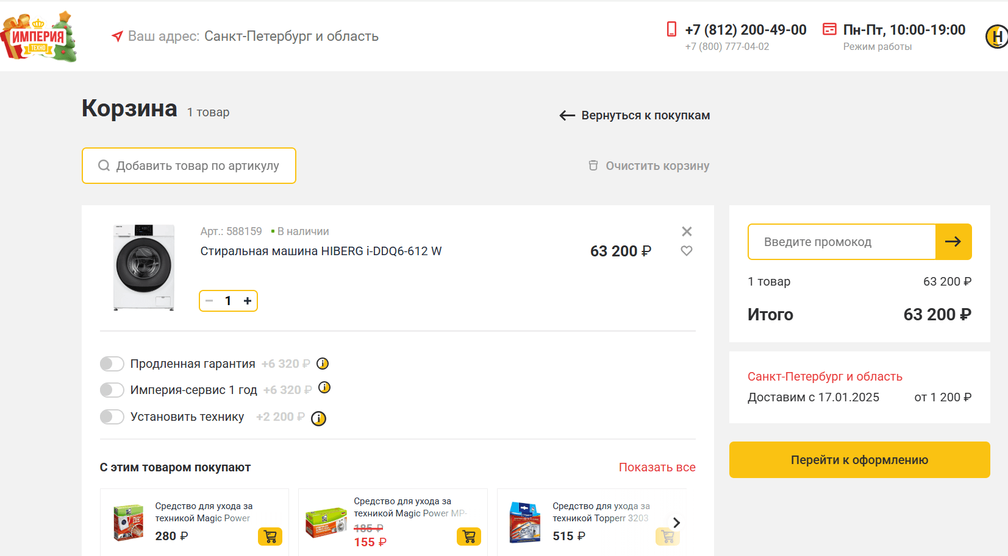The width and height of the screenshot is (1008, 556).
Task: Focus the Введите промокод input field
Action: tap(842, 242)
